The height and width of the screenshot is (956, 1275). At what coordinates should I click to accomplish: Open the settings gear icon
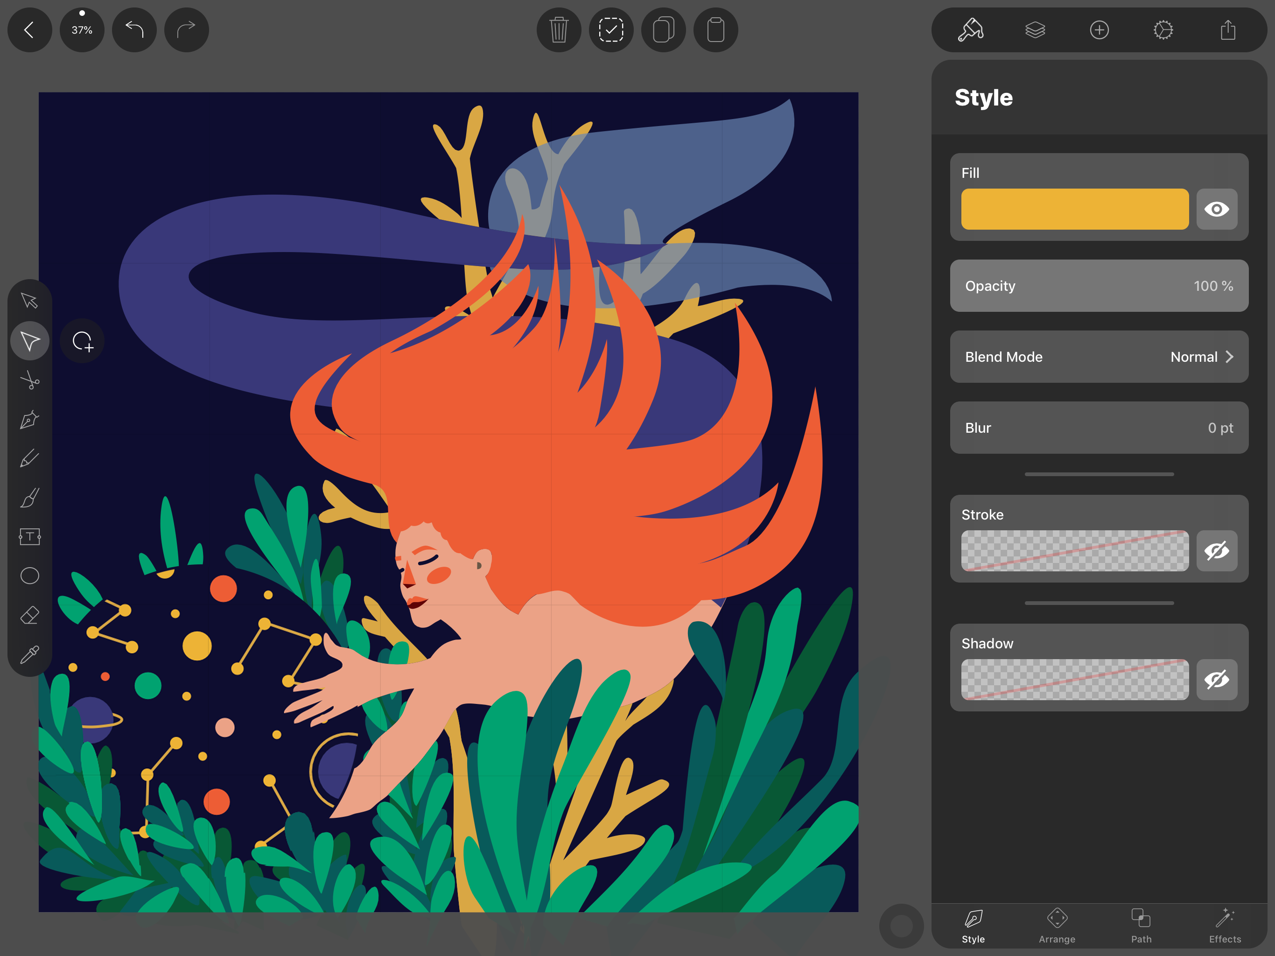(x=1163, y=29)
